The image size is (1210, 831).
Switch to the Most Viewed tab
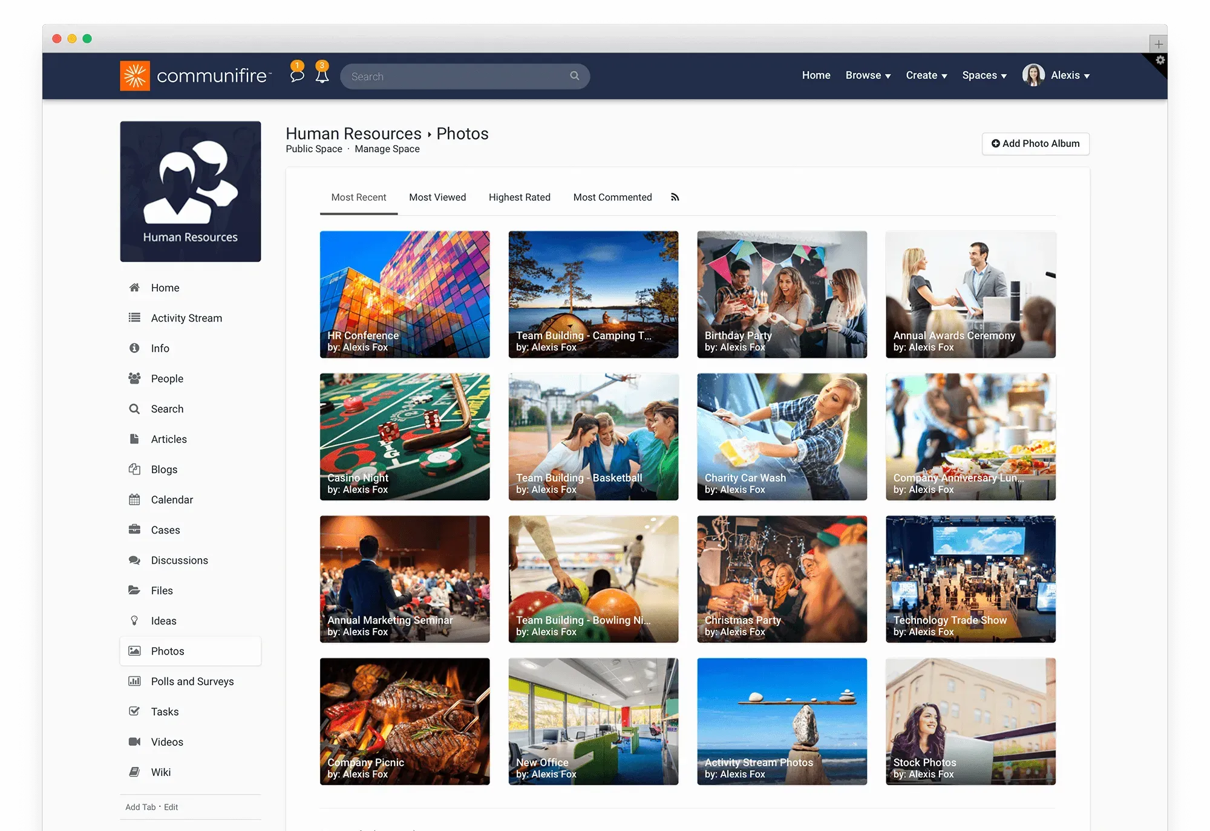tap(437, 197)
